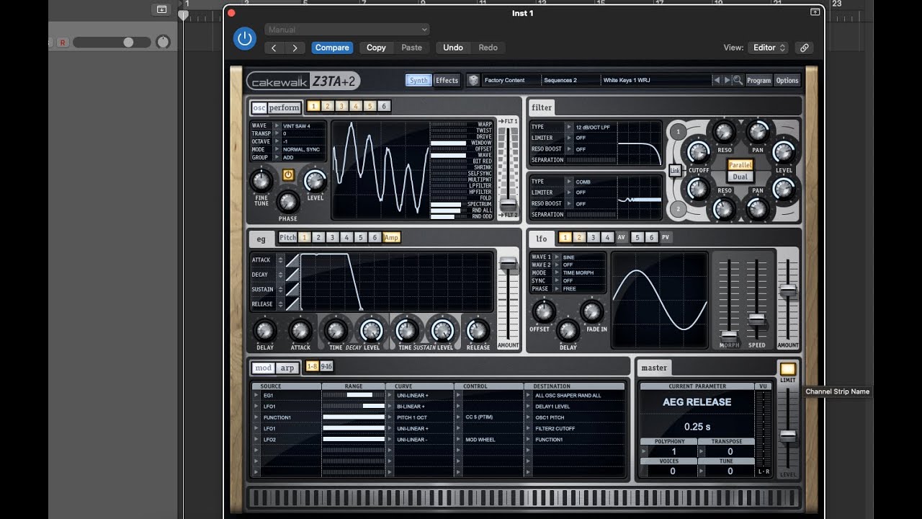Go to next preset with right chevron
The width and height of the screenshot is (922, 519).
295,48
